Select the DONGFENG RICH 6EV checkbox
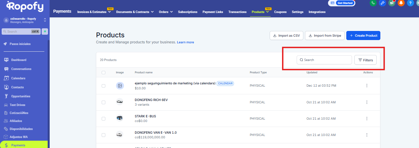 (103, 102)
